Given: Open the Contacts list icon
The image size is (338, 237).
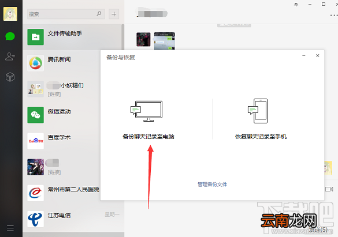Looking at the screenshot, I should 10,57.
